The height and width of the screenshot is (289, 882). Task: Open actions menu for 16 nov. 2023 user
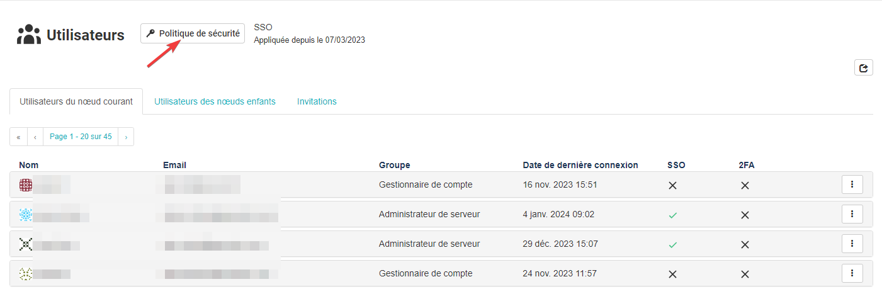852,184
